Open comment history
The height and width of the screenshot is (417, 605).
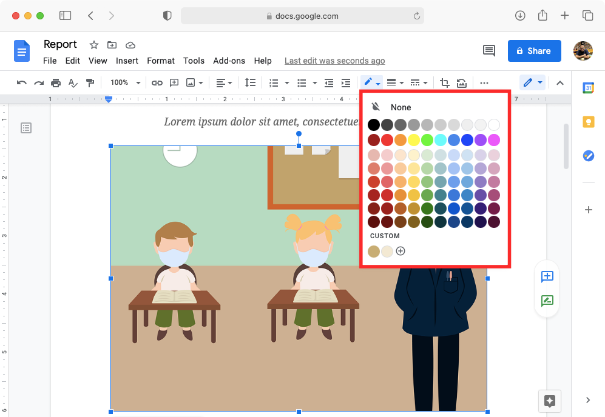(489, 51)
